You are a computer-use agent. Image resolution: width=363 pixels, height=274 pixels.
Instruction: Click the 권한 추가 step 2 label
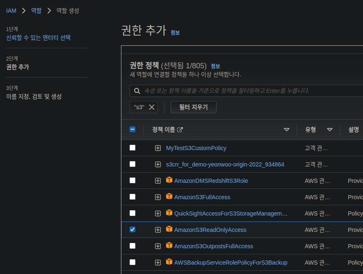click(18, 67)
